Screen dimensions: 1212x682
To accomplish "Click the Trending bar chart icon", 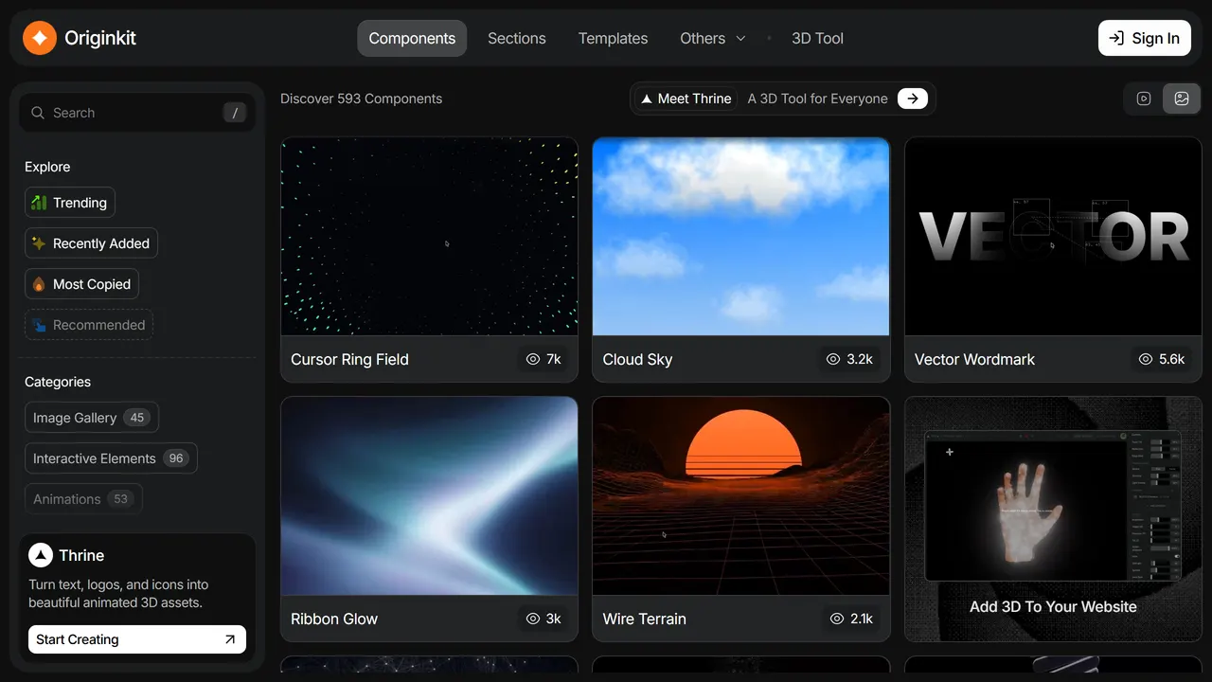I will pos(39,203).
